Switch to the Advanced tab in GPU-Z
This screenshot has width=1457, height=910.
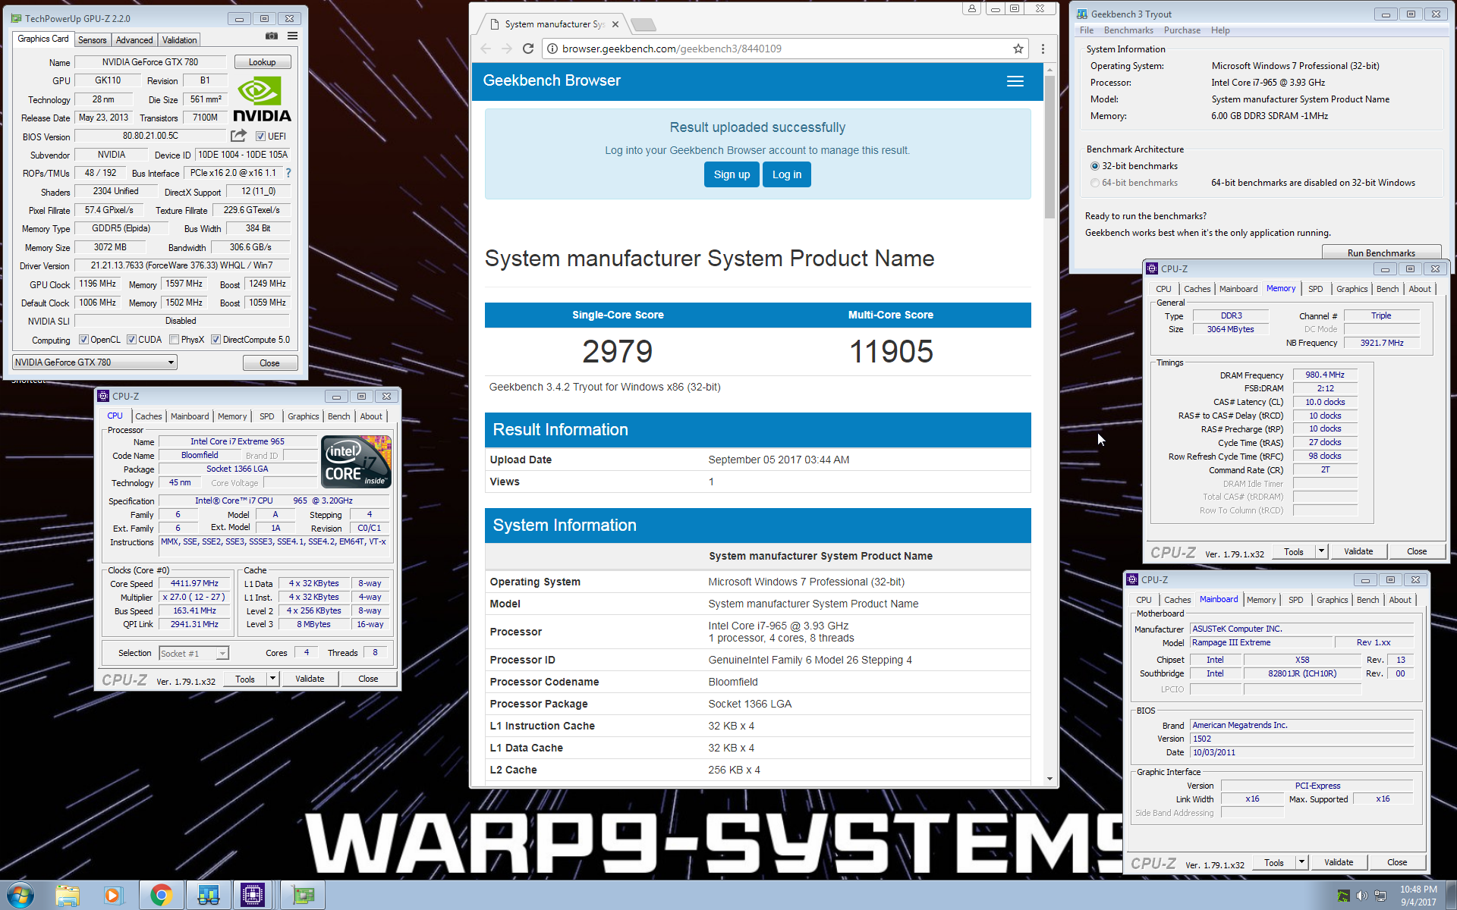click(134, 40)
